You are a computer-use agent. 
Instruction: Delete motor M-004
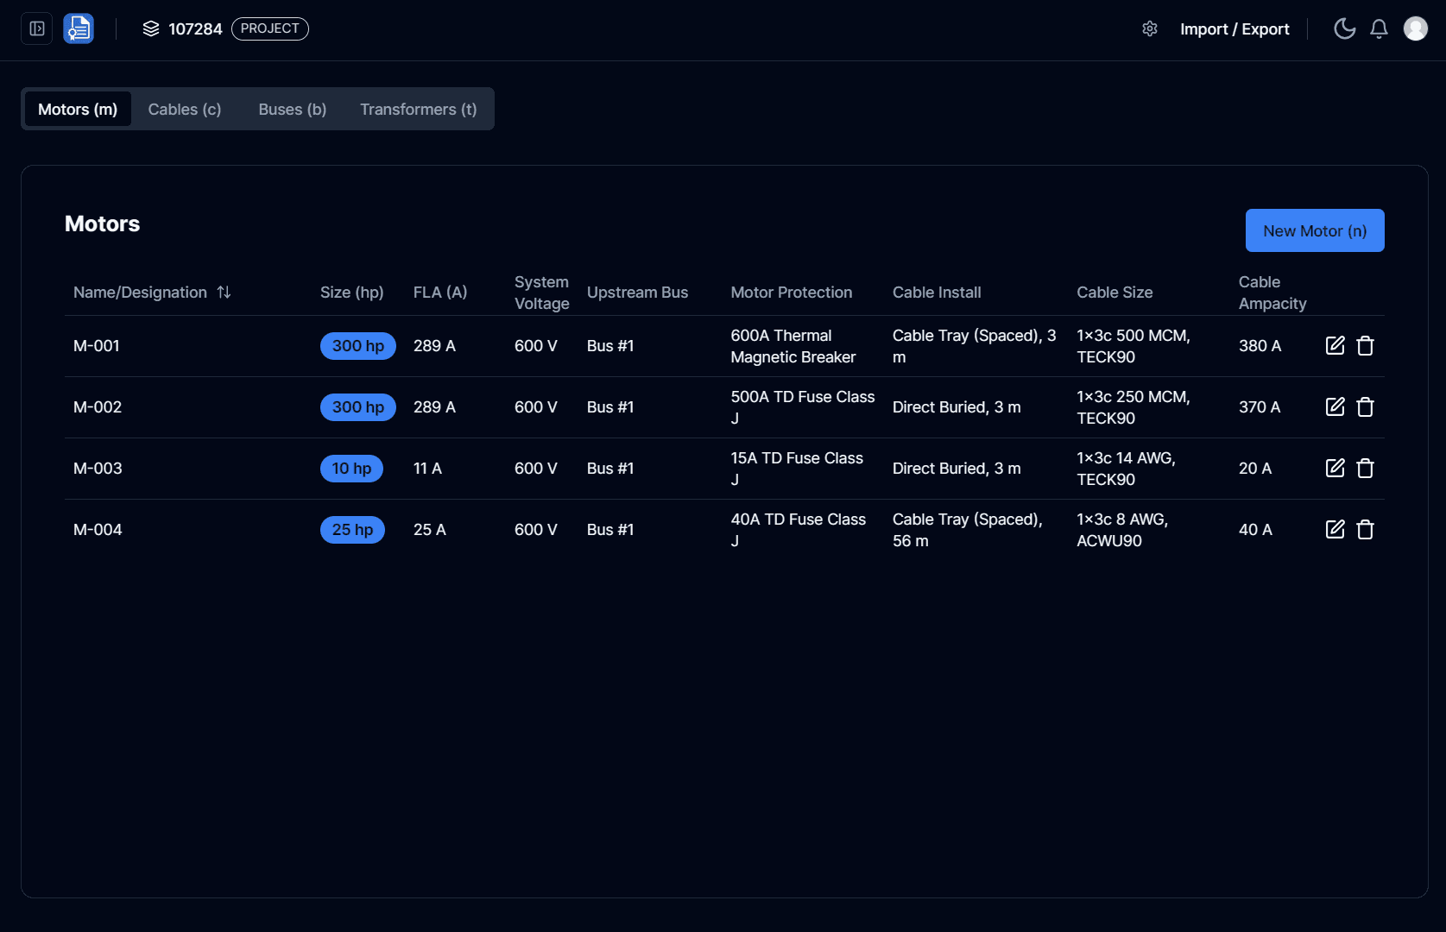click(x=1366, y=530)
